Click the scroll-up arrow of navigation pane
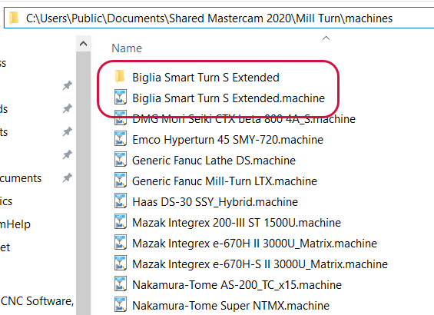 83,44
